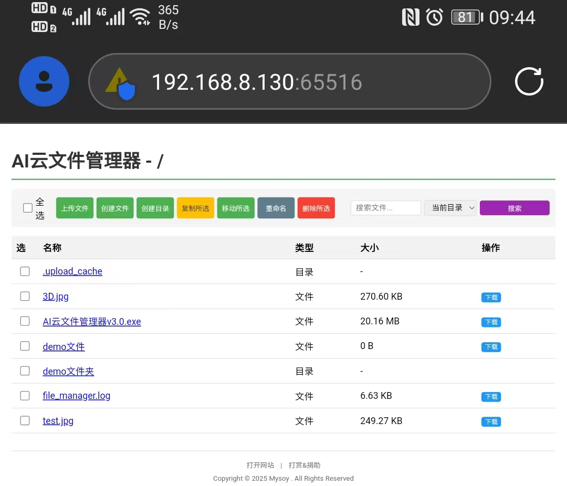Click the 上传文件 upload button
The image size is (567, 486).
coord(75,208)
